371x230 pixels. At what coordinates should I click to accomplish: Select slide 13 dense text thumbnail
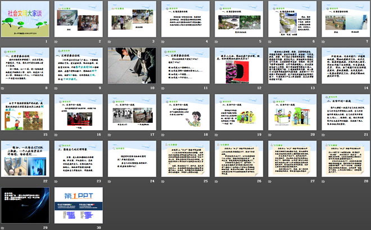point(291,66)
